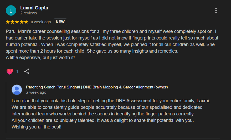231x140 pixels.
Task: Open the teal 'L' profile avatar
Action: click(11, 10)
